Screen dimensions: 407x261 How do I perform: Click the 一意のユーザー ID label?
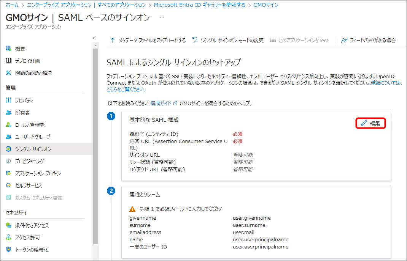point(148,247)
